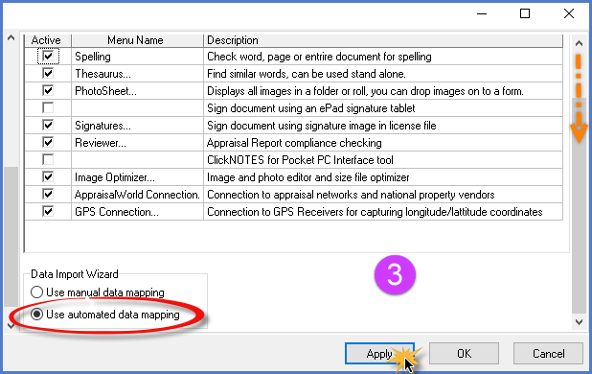Select the Signatures... menu name cell
592x374 pixels.
(x=137, y=126)
